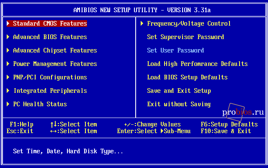Click the F10:Save & Exit hint
268x168 pixels.
pos(226,131)
